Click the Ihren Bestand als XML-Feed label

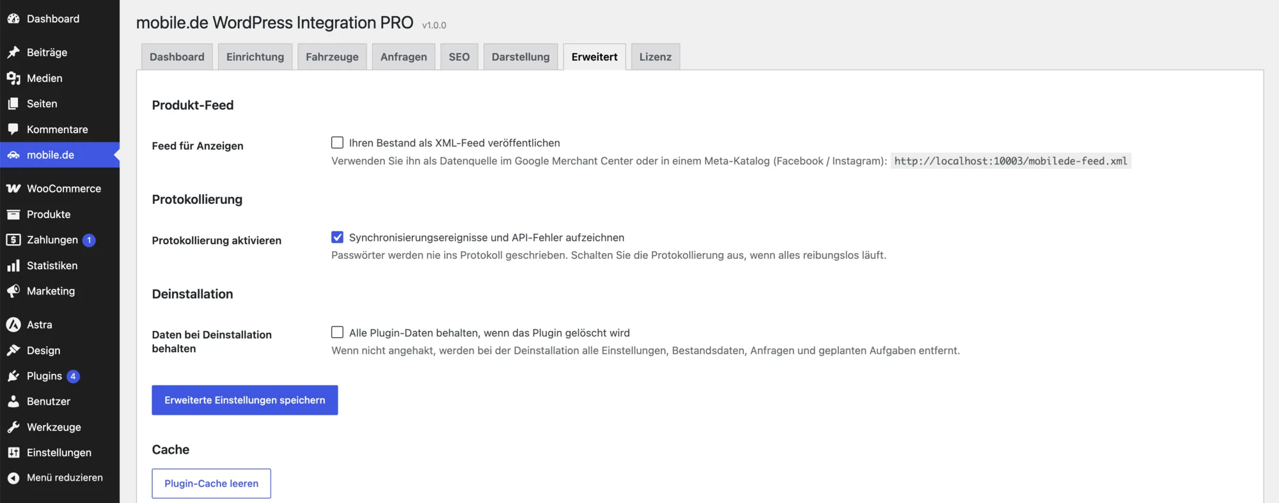pyautogui.click(x=454, y=143)
